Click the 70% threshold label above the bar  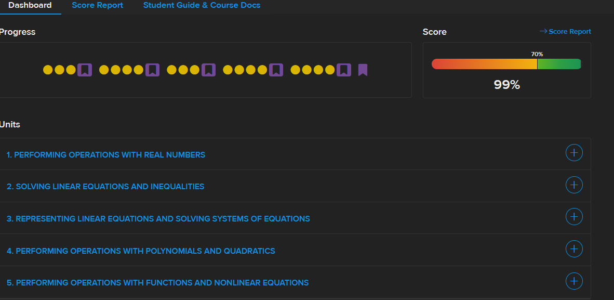tap(537, 55)
